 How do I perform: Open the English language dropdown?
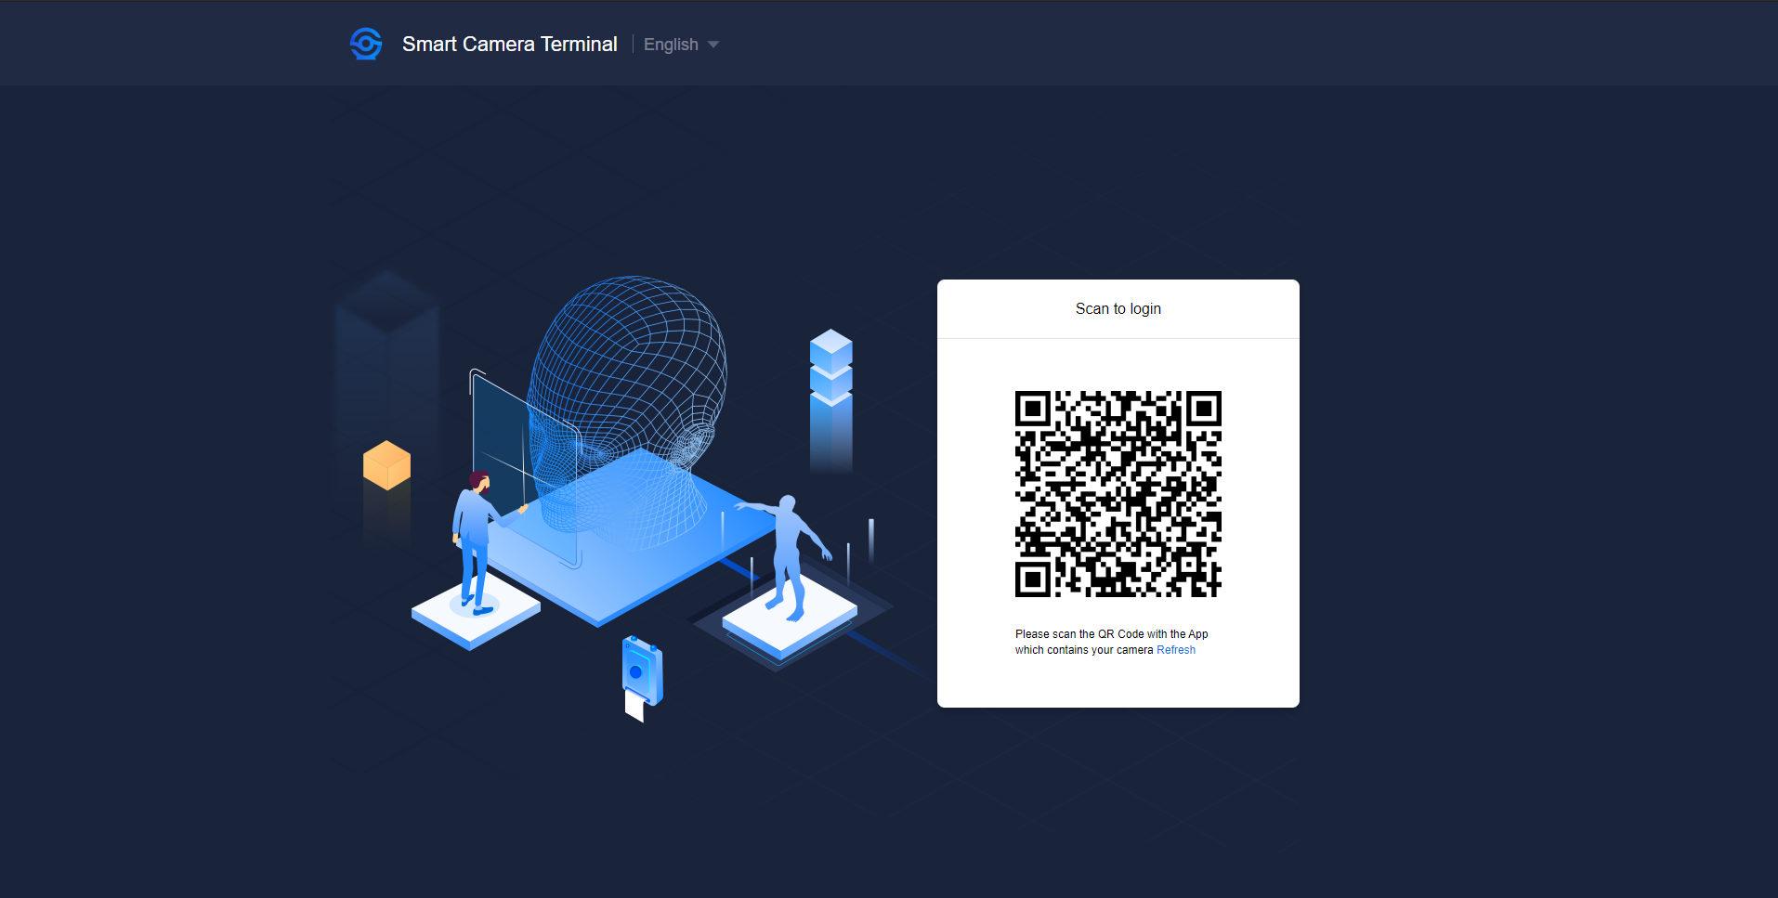click(671, 45)
